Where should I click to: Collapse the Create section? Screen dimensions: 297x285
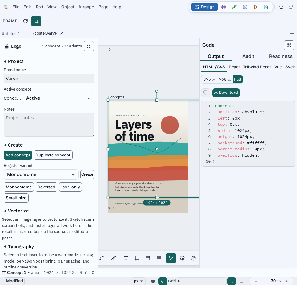click(13, 145)
